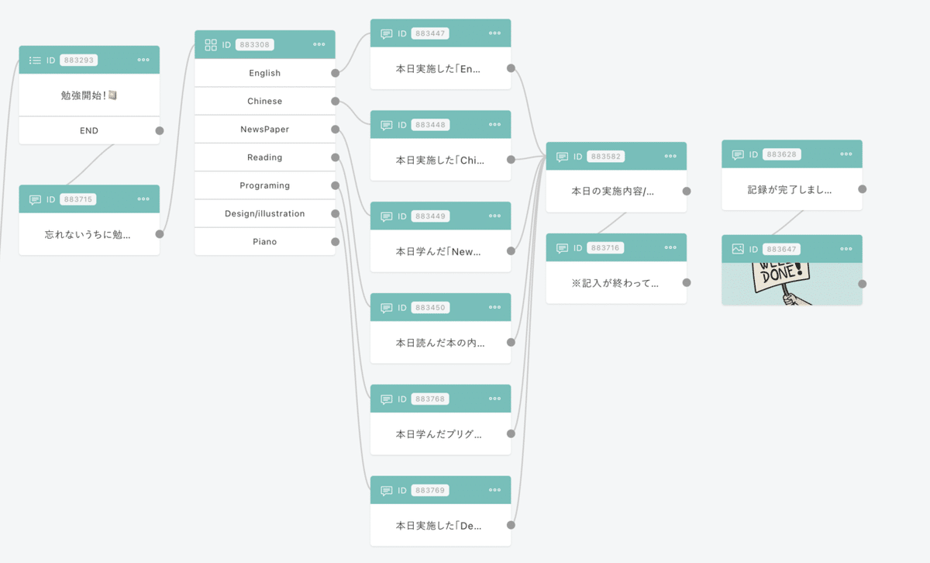Click the WELL DONE image thumbnail

(x=791, y=285)
